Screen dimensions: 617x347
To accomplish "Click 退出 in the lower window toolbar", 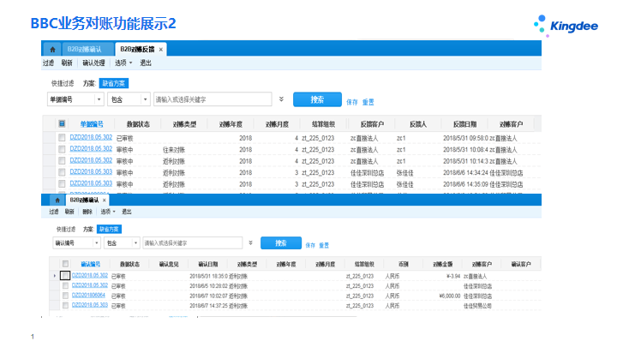I will pyautogui.click(x=126, y=212).
